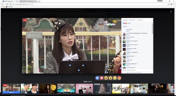Open the woman with umbrella thumbnail

pos(157,88)
